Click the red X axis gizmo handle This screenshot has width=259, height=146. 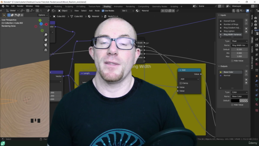(x=47, y=24)
